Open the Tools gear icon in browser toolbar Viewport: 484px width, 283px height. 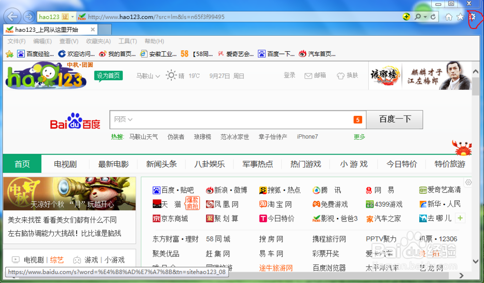click(x=472, y=17)
